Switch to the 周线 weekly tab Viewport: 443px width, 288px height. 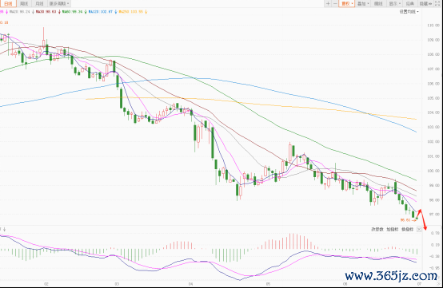24,4
